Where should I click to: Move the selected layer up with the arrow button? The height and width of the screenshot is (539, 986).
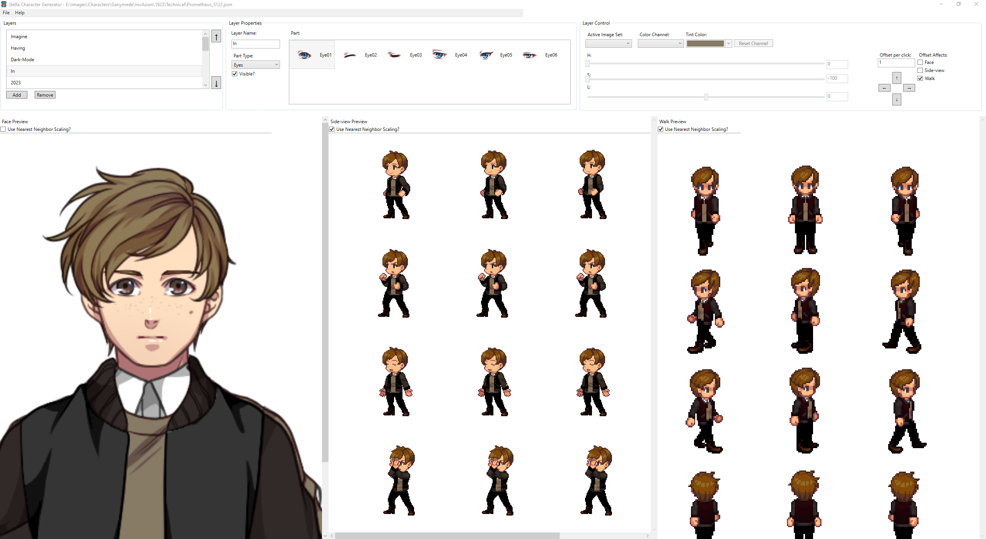coord(216,37)
